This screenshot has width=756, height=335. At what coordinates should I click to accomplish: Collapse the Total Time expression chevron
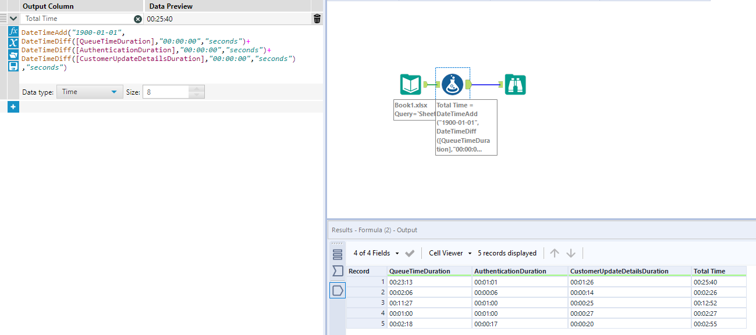coord(13,19)
